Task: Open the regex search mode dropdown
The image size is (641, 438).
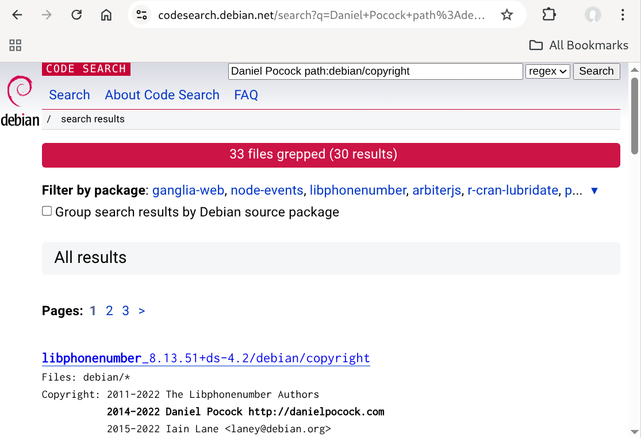Action: point(547,71)
